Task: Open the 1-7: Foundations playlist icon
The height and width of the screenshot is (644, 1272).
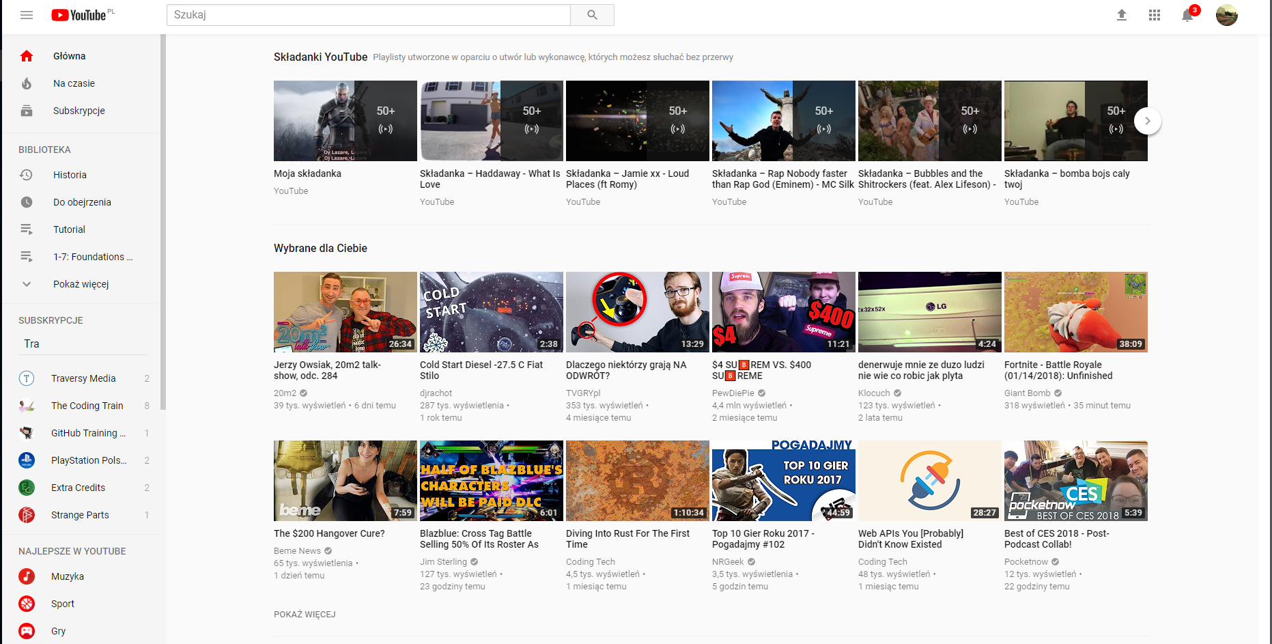Action: 27,257
